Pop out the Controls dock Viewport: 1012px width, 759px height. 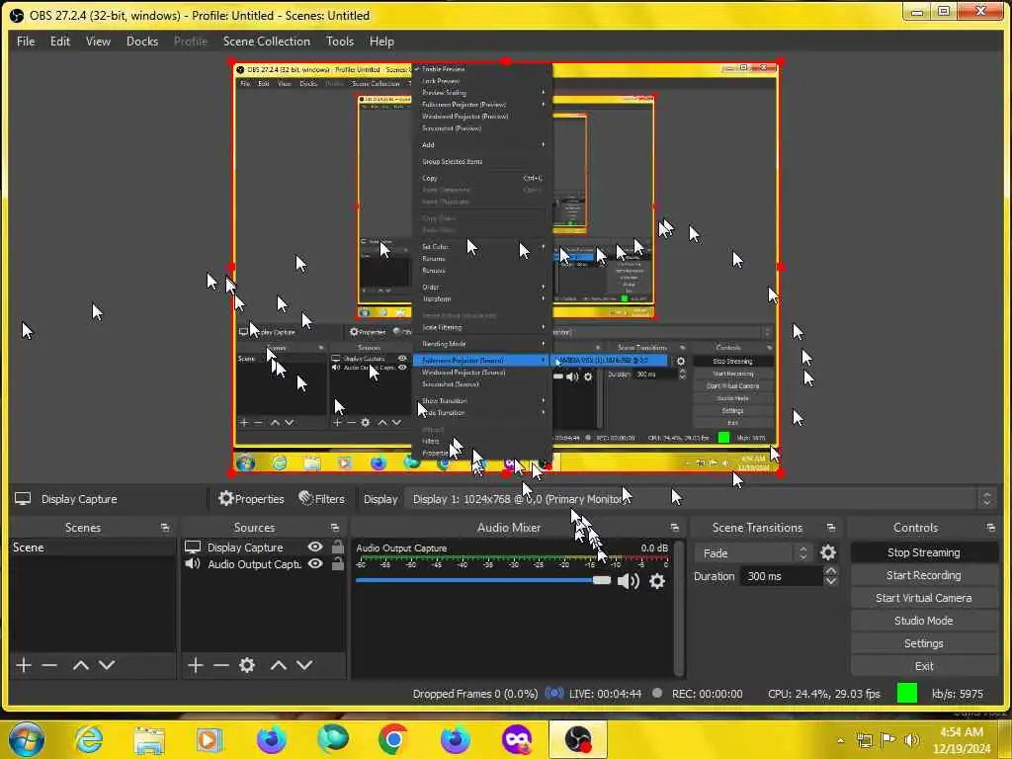(990, 528)
